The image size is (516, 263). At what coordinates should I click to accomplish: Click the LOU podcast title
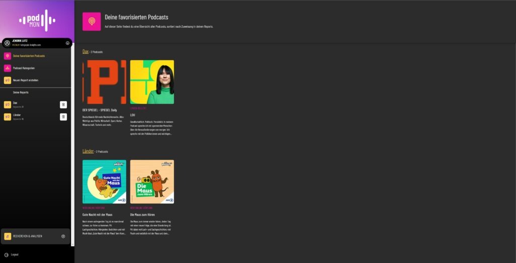pos(133,115)
